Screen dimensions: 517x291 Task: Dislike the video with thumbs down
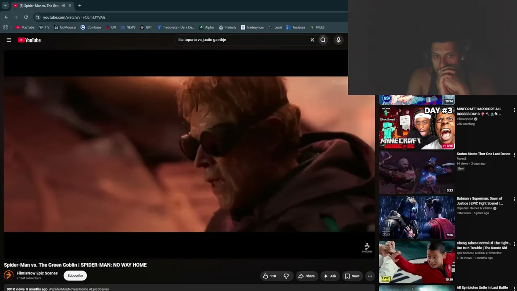286,276
